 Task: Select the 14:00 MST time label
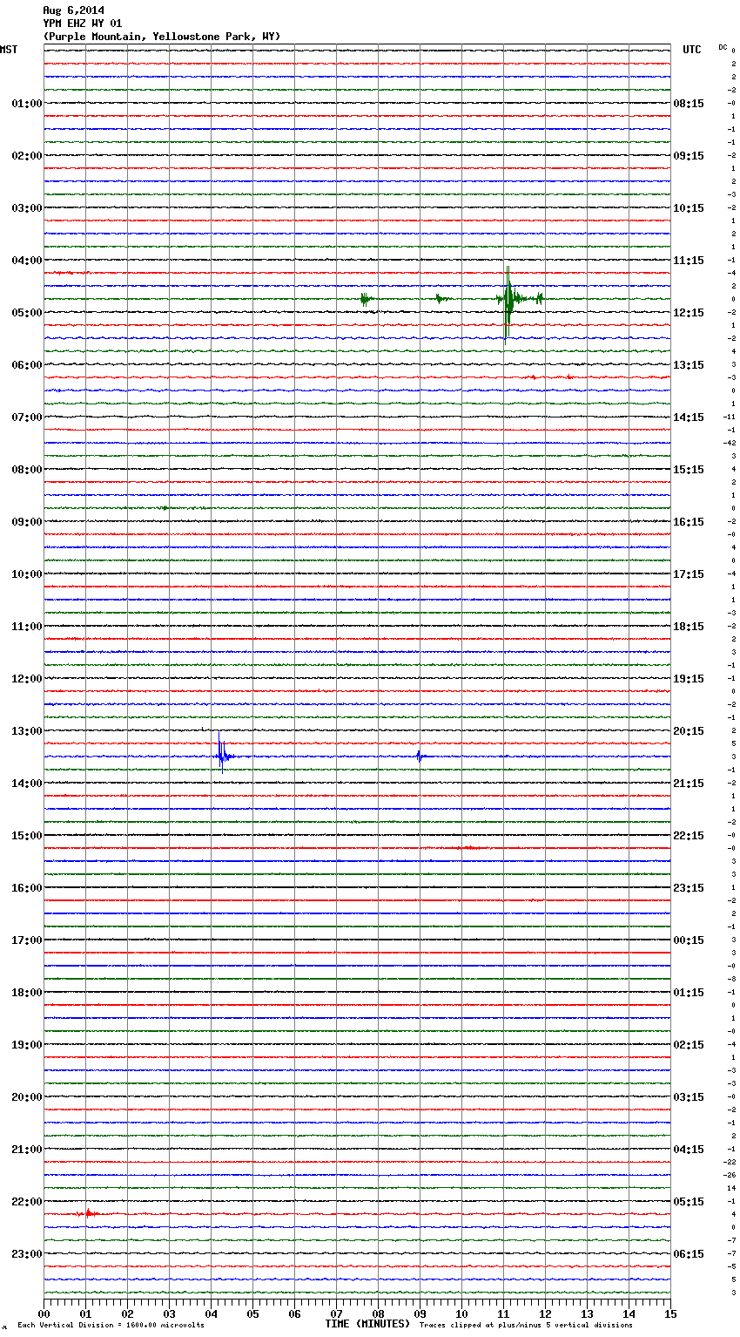click(27, 784)
